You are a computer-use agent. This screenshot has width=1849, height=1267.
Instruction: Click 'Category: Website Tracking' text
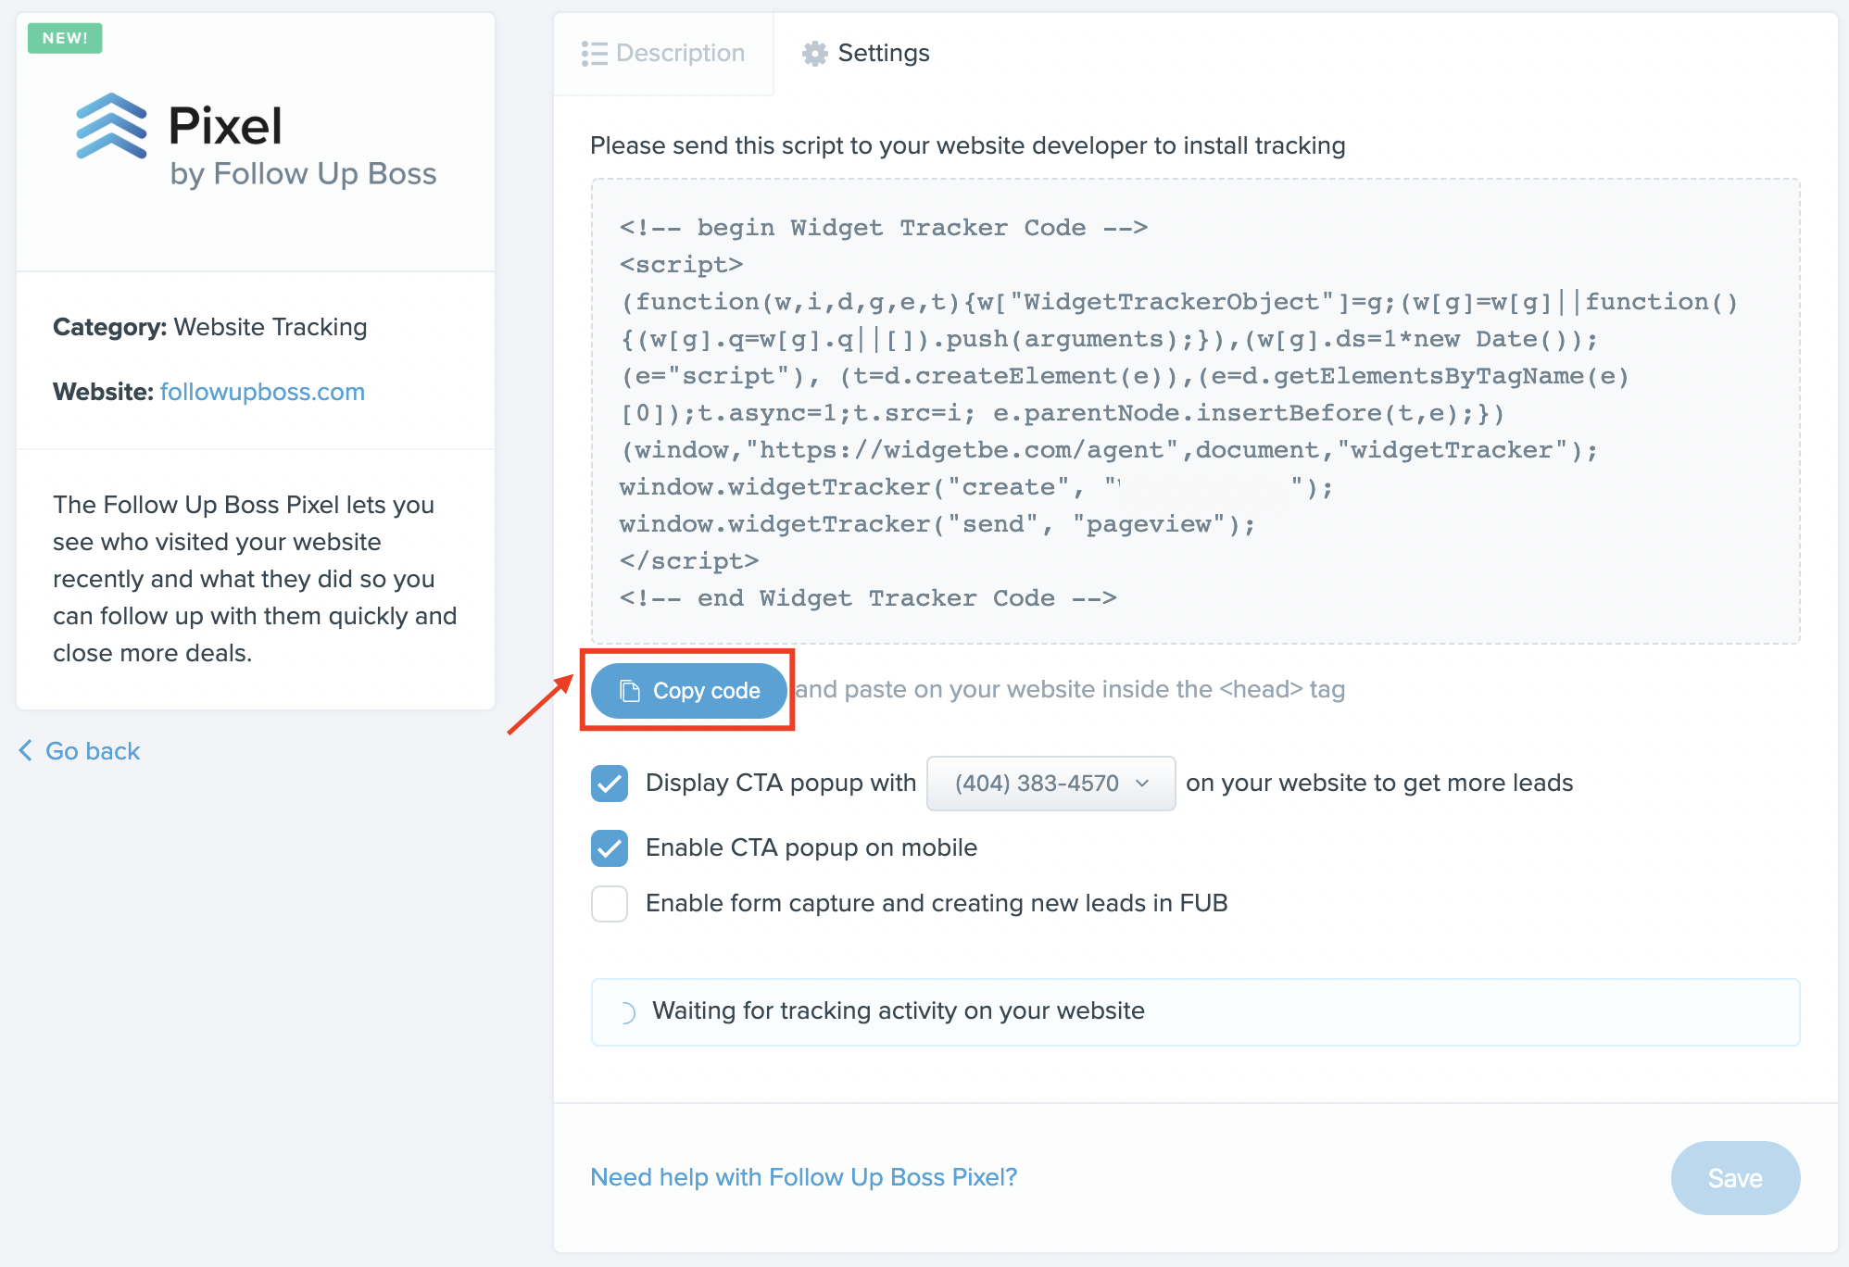[210, 327]
